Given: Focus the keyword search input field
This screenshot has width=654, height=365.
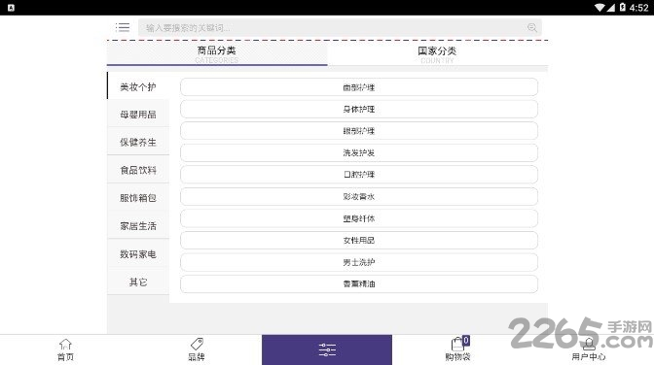Looking at the screenshot, I should pyautogui.click(x=340, y=27).
